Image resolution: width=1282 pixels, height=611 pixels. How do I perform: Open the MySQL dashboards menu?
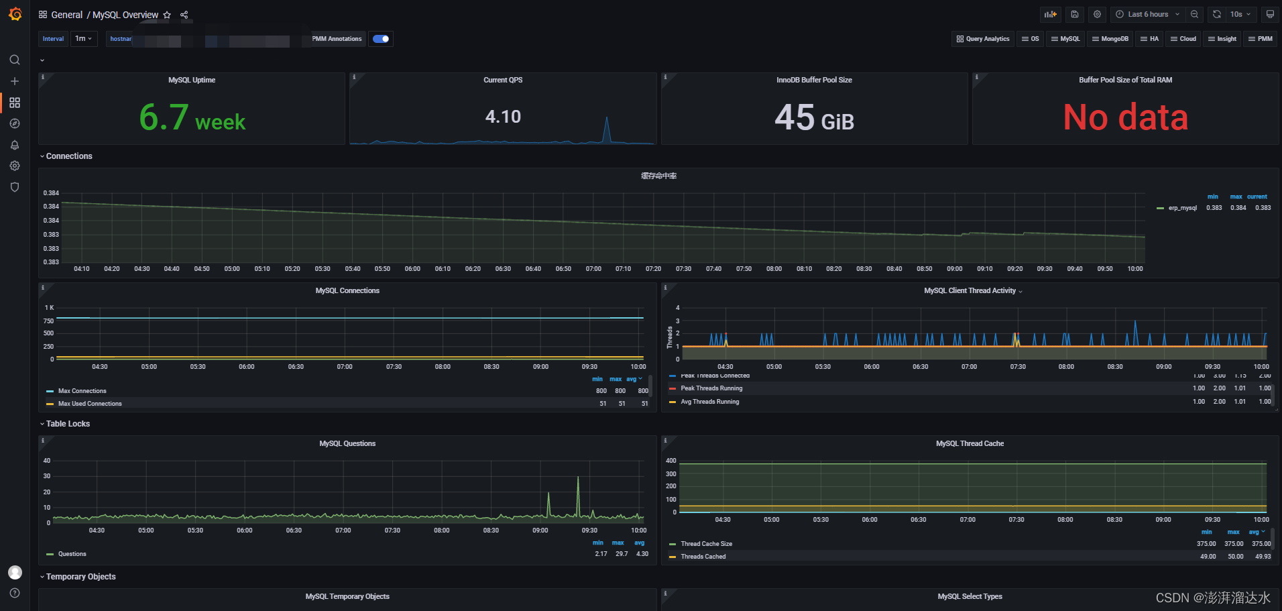point(1065,39)
